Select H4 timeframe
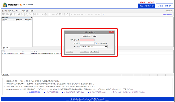 pos(89,14)
